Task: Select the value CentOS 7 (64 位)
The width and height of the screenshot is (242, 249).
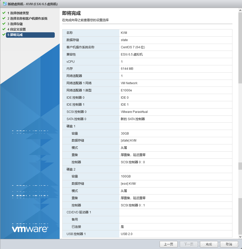Action: click(x=133, y=47)
